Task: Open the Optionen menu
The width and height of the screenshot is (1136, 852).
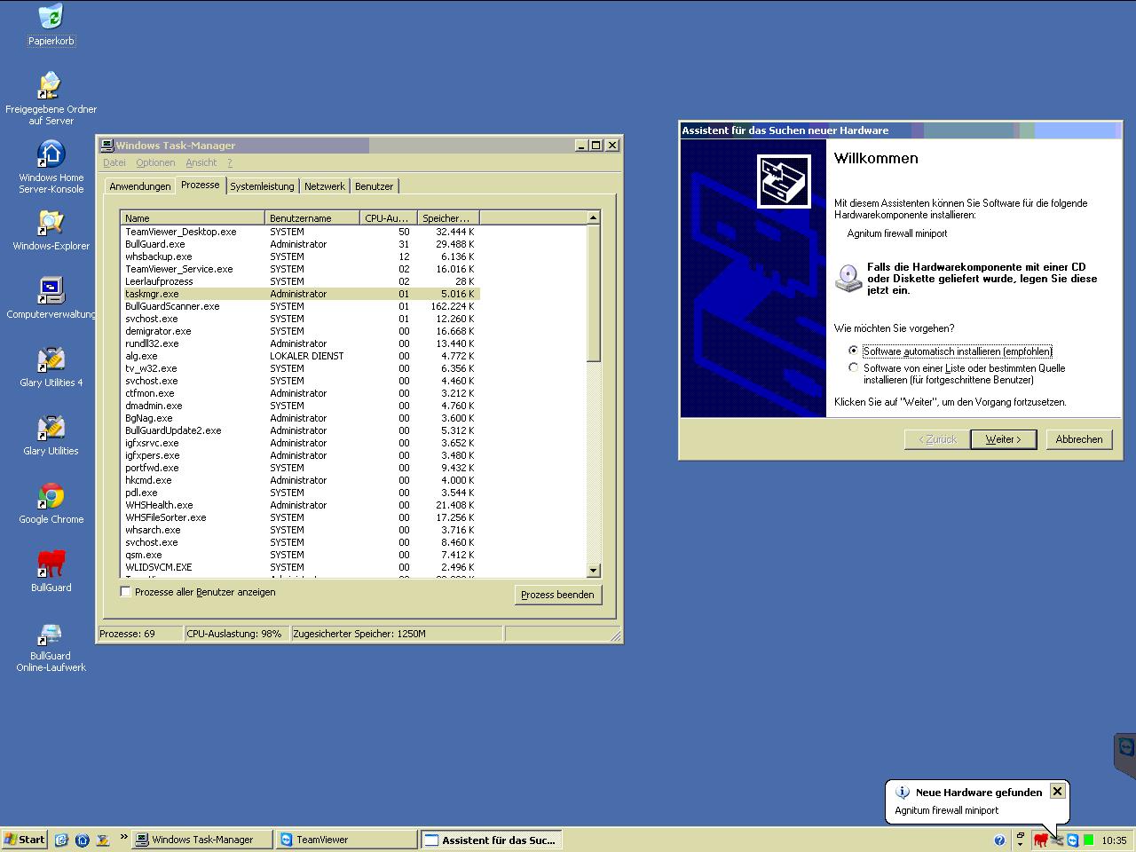Action: [x=155, y=162]
